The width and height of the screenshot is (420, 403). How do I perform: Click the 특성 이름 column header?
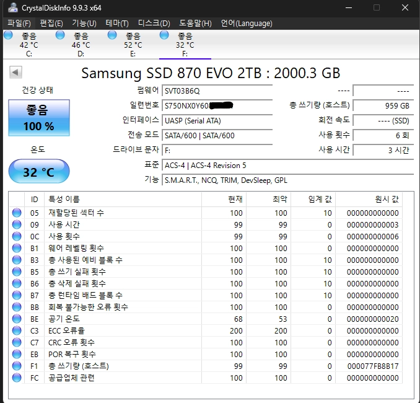tap(123, 199)
